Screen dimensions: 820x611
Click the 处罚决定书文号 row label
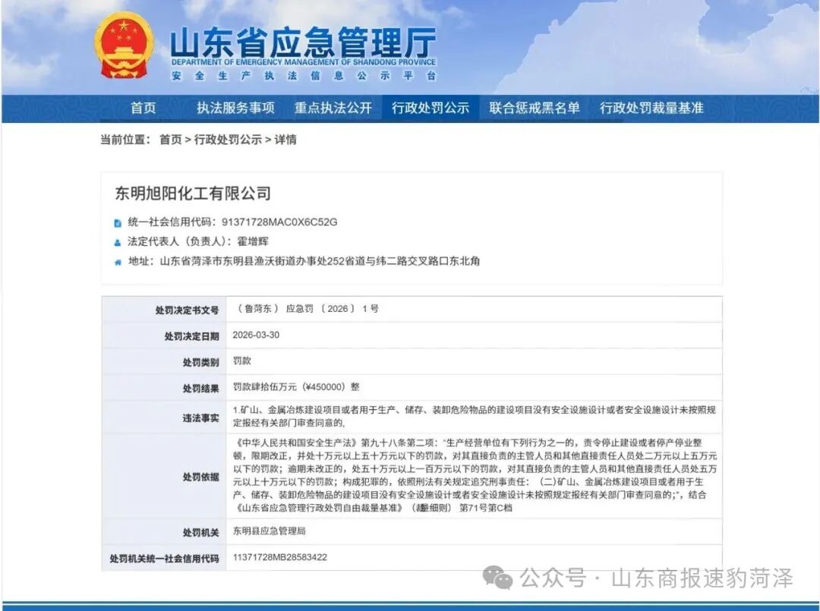[187, 310]
